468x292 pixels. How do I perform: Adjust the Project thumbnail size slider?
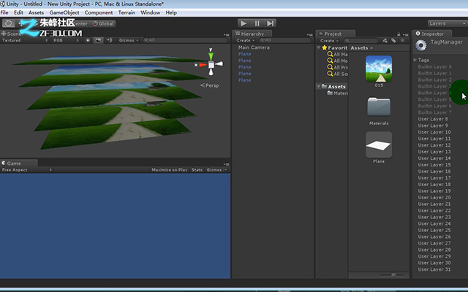393,275
